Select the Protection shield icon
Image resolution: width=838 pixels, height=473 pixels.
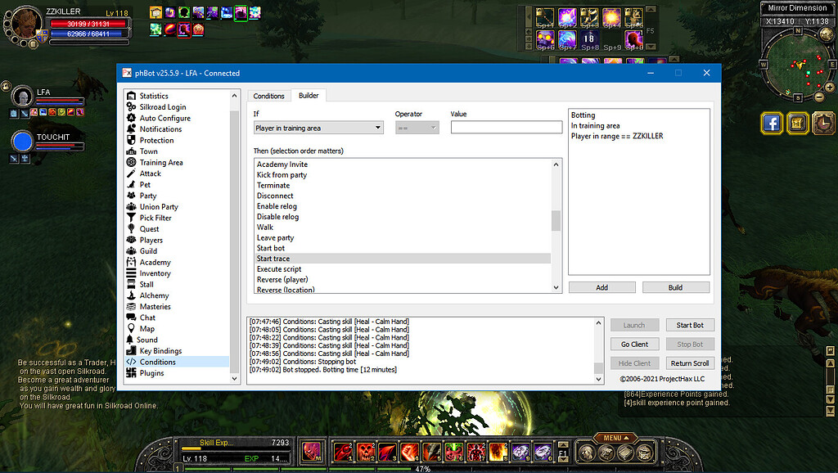(131, 140)
